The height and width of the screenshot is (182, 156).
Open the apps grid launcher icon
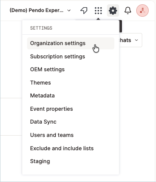(98, 11)
